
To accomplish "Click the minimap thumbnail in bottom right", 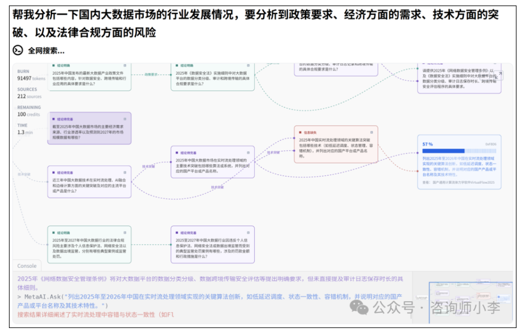I will coord(463,299).
